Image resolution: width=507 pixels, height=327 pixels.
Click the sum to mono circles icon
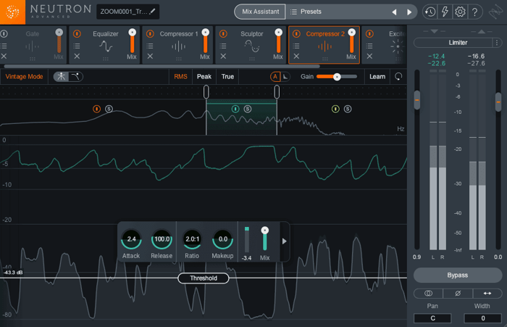coord(428,294)
